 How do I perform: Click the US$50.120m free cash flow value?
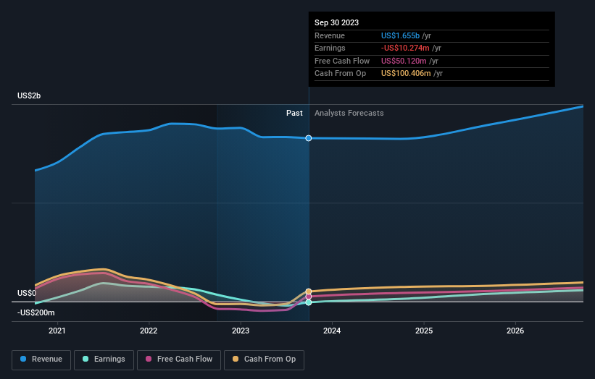(404, 61)
